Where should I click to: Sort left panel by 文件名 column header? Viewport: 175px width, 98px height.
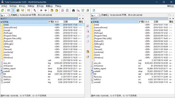coord(24,22)
